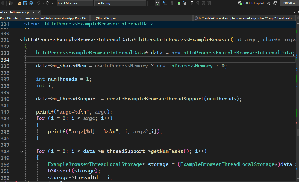The image size is (299, 182).
Task: Click the Redo arrow icon
Action: pos(48,3)
